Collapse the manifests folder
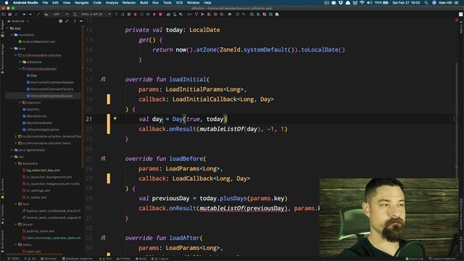The height and width of the screenshot is (261, 464). [12, 35]
